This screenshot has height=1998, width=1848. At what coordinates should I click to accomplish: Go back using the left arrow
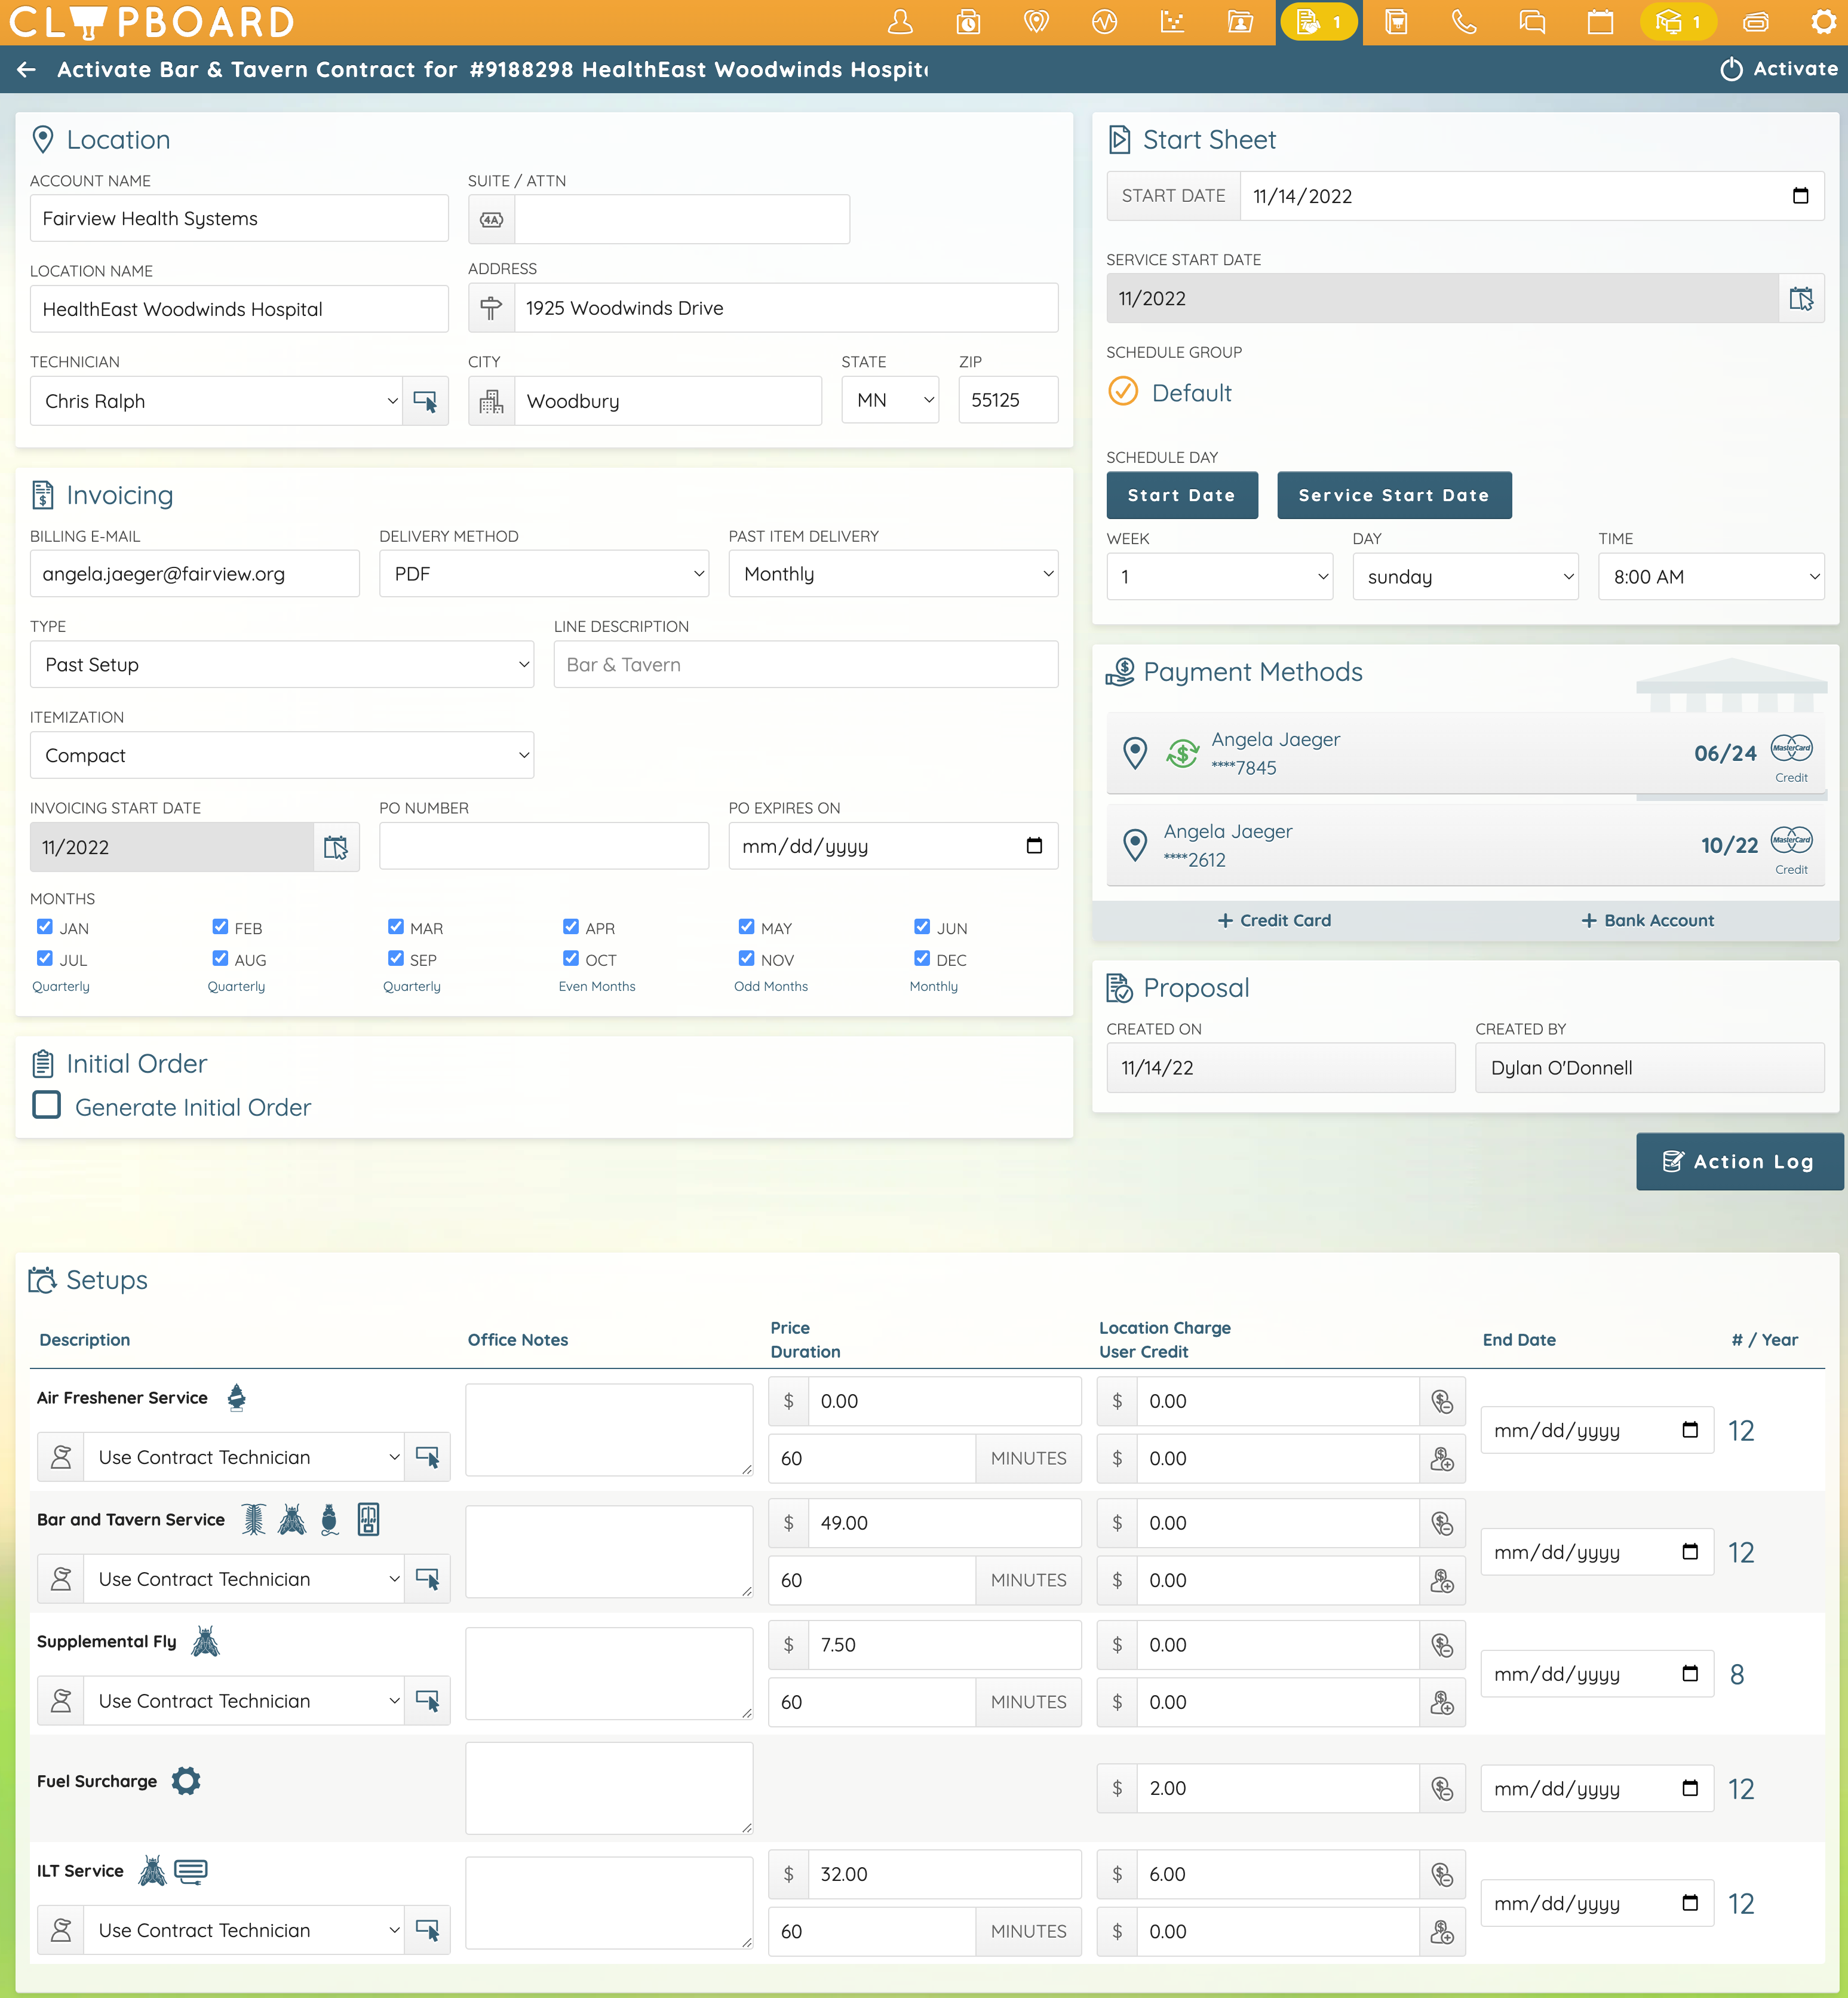[27, 69]
